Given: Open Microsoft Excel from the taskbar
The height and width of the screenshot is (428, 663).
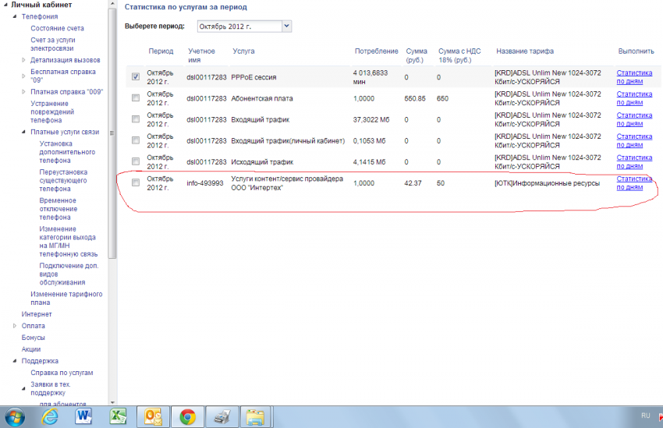Looking at the screenshot, I should point(118,417).
